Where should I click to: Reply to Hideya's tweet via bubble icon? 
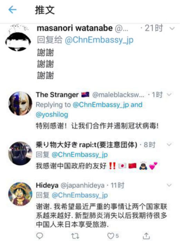coord(39,235)
